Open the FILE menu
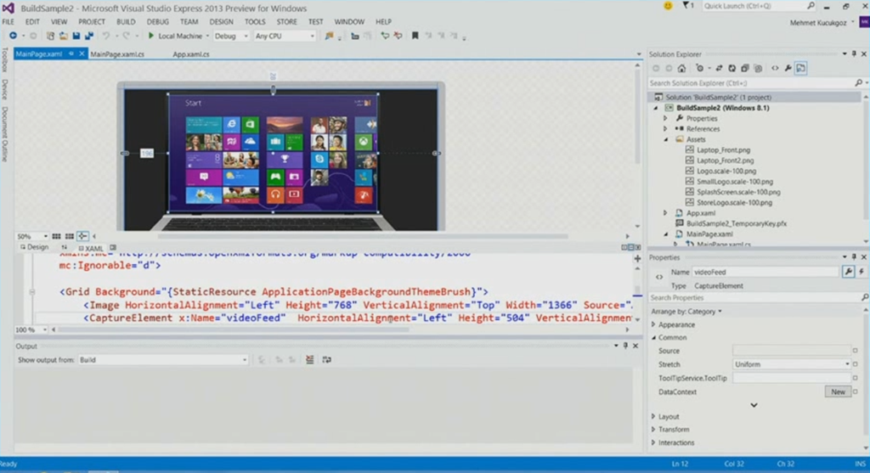This screenshot has height=473, width=870. click(x=8, y=21)
